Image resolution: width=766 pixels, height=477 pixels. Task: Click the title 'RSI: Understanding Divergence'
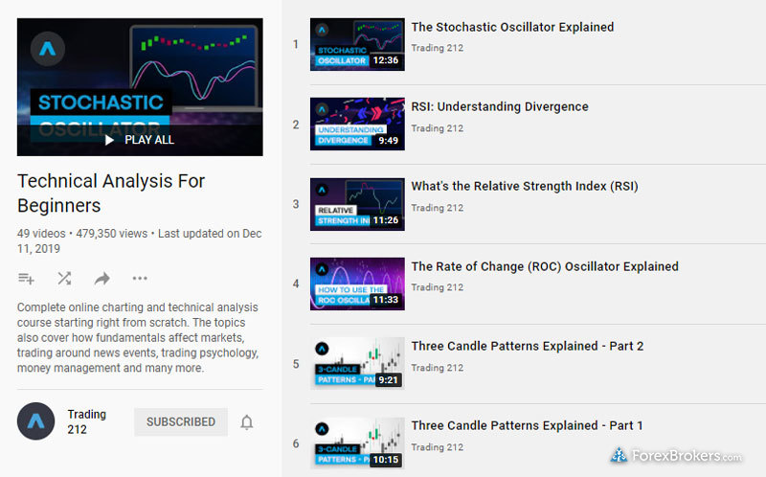[500, 107]
